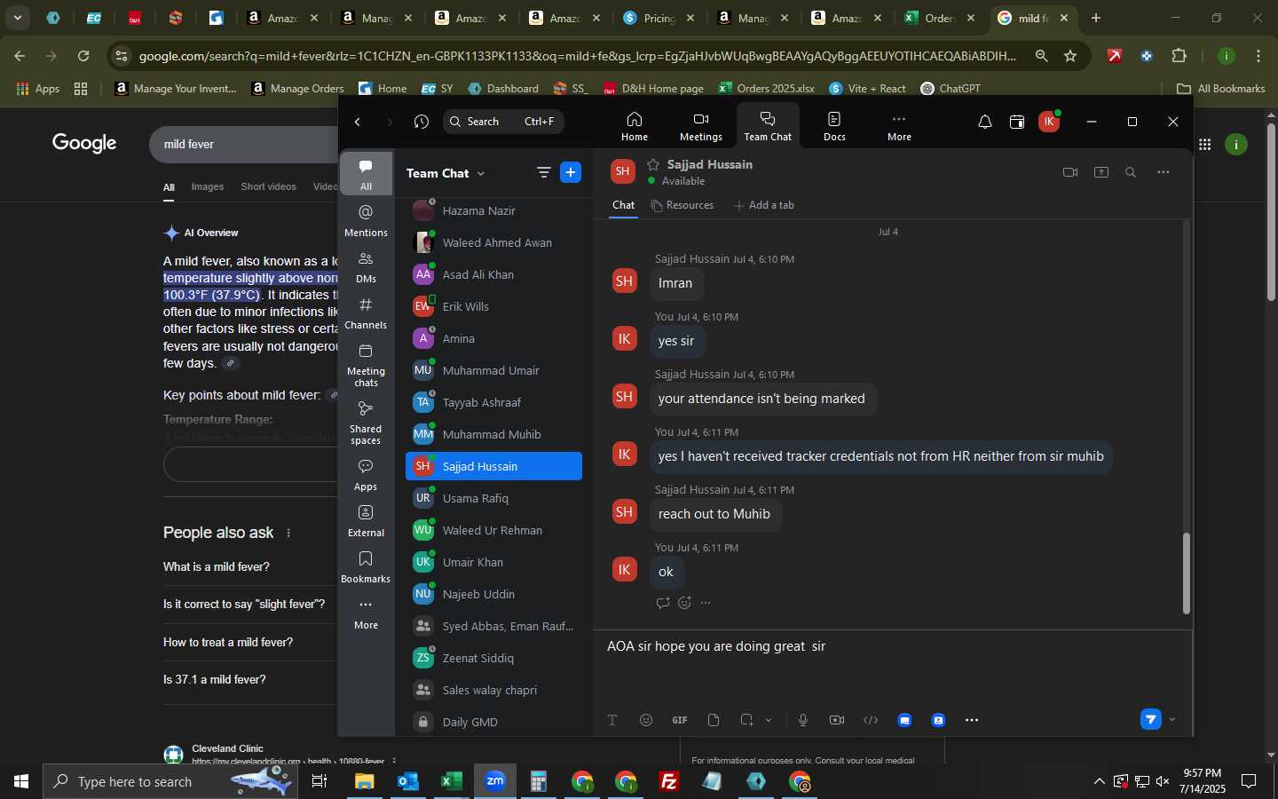Attach a file using the file icon

[x=714, y=720]
